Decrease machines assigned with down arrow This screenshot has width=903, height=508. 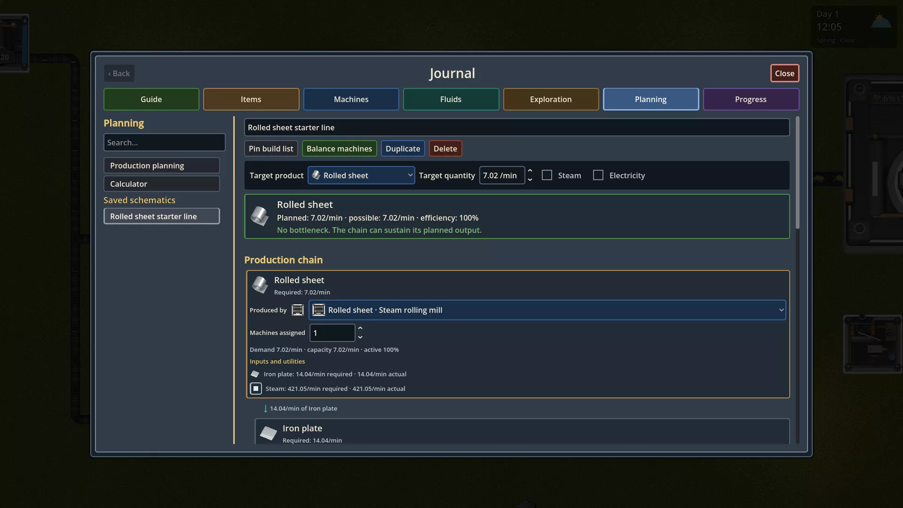click(360, 337)
